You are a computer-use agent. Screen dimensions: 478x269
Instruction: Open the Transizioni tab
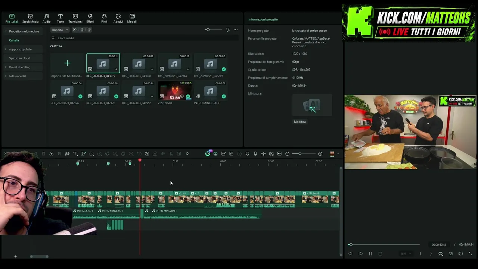point(75,18)
